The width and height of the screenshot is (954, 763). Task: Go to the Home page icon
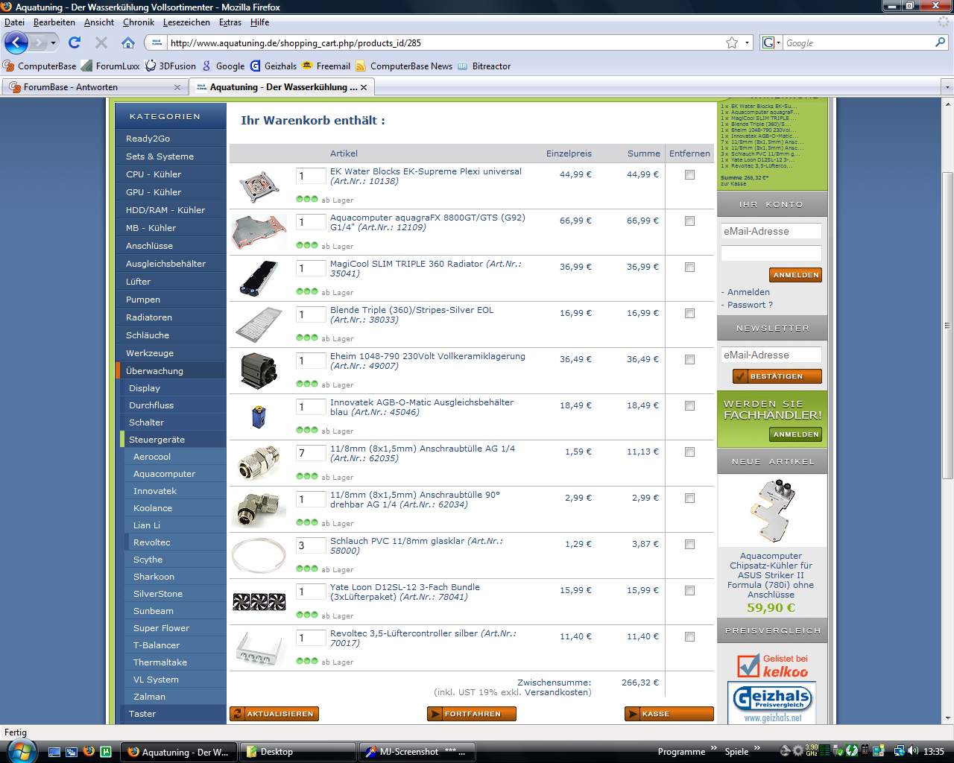[128, 42]
